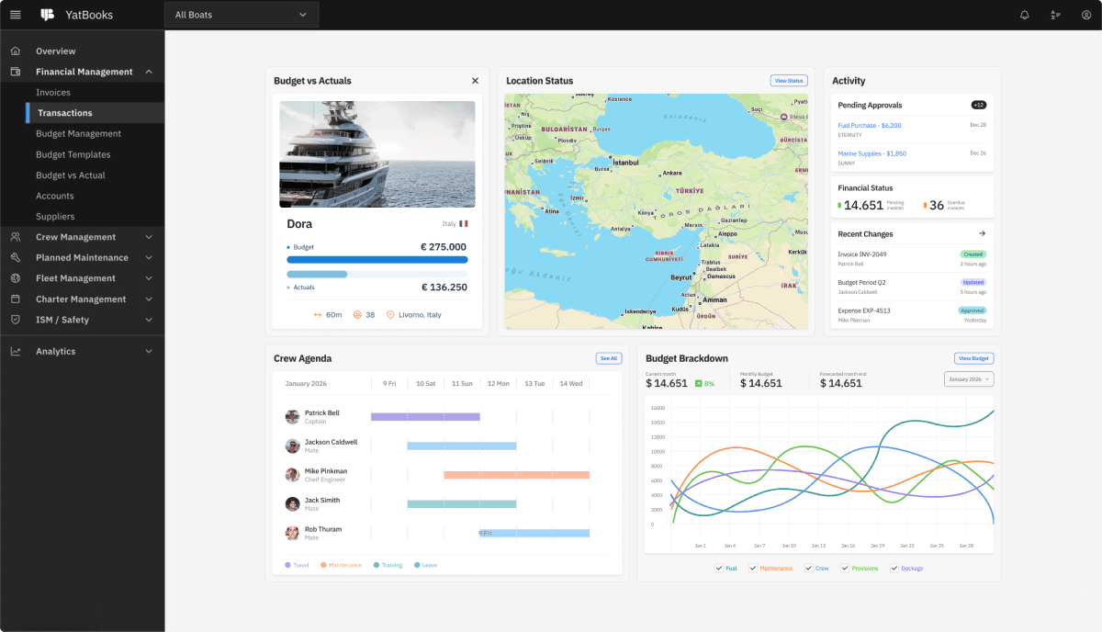Disable the Maintenance checkbox in Budget Breakdown

coord(755,568)
